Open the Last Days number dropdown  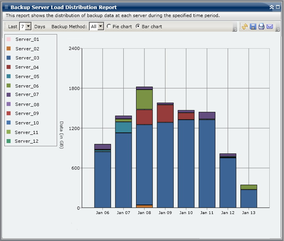click(x=28, y=27)
